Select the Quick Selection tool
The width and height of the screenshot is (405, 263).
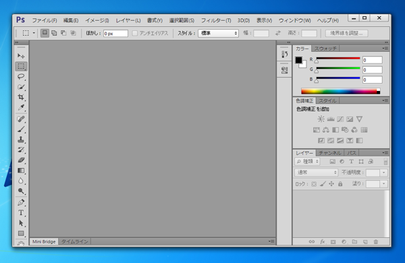(x=21, y=87)
